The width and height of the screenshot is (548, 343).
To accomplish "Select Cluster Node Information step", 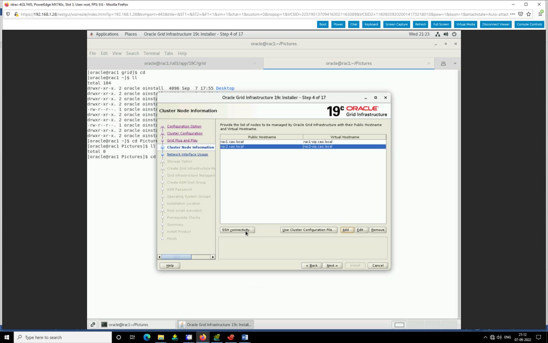I will pos(190,147).
